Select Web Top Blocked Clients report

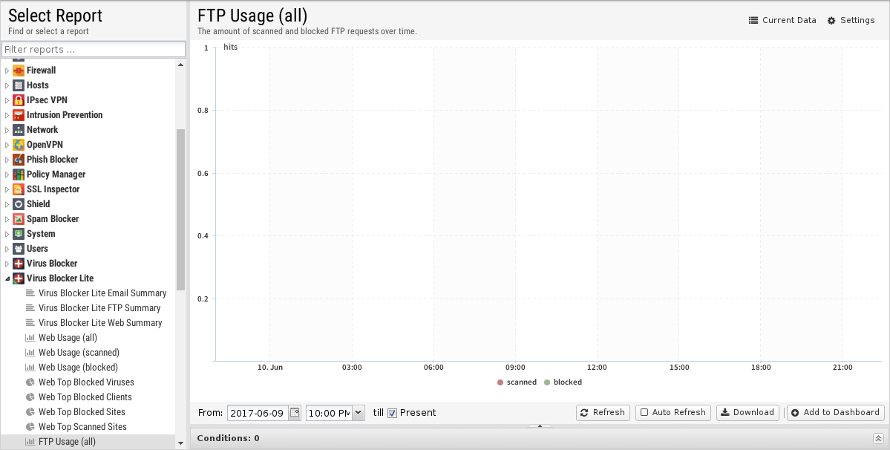85,397
